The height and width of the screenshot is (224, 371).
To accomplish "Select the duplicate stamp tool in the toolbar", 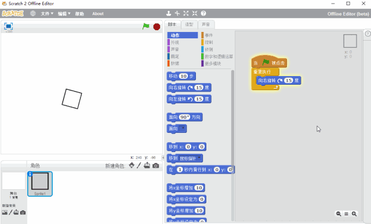I will (169, 13).
